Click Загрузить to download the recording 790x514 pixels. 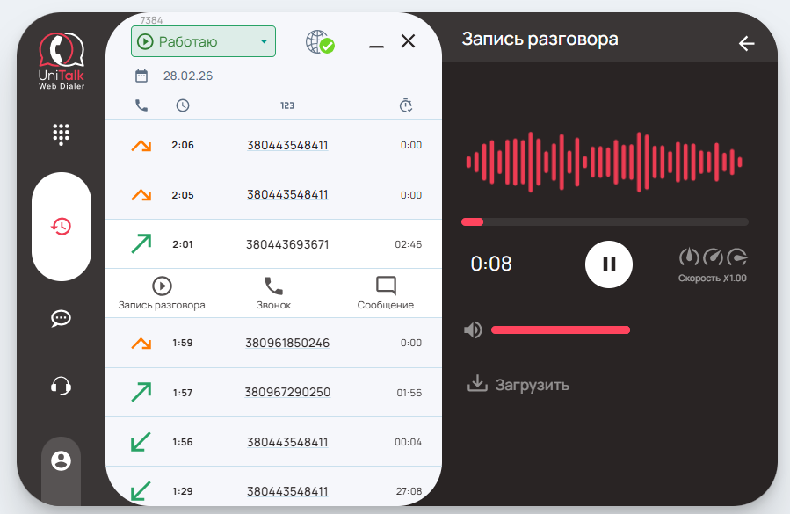518,385
